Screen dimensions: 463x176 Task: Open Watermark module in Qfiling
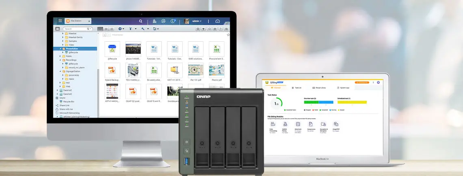point(298,127)
